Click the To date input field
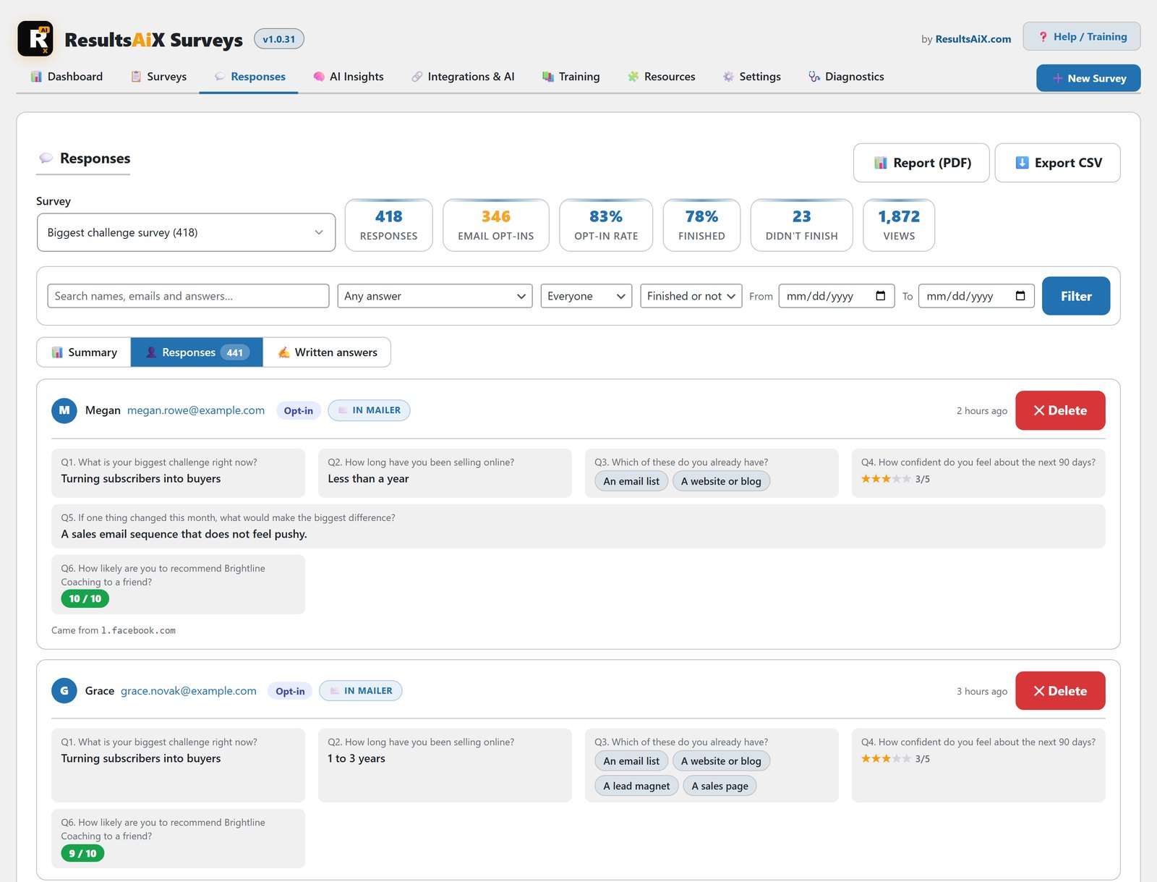 (976, 296)
